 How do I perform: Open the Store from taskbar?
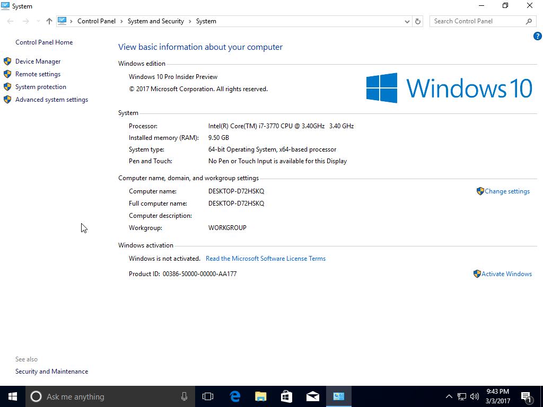pyautogui.click(x=286, y=396)
